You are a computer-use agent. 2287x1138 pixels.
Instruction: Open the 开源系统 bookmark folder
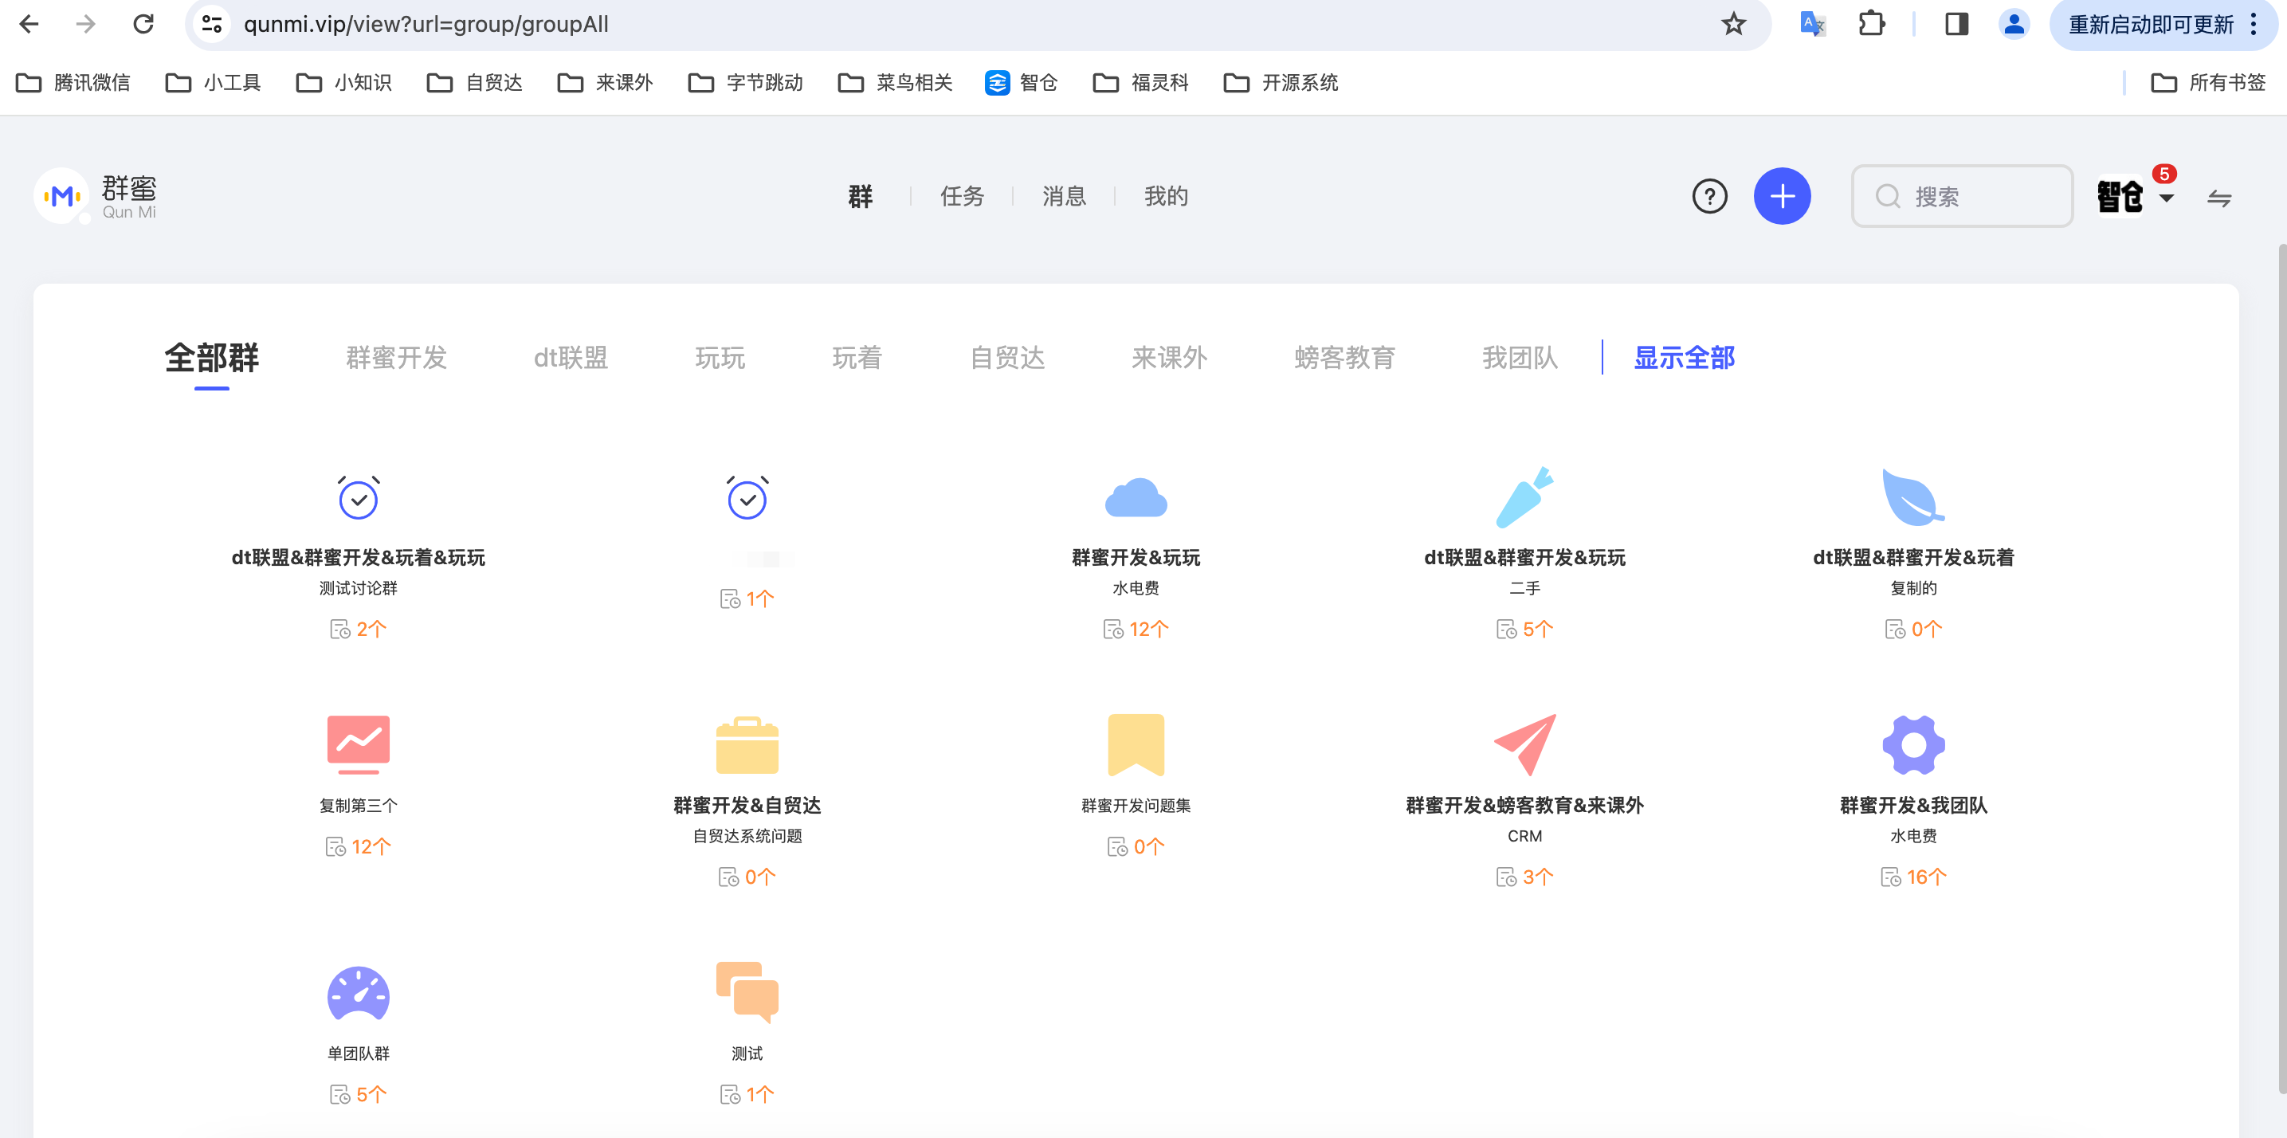[1281, 83]
